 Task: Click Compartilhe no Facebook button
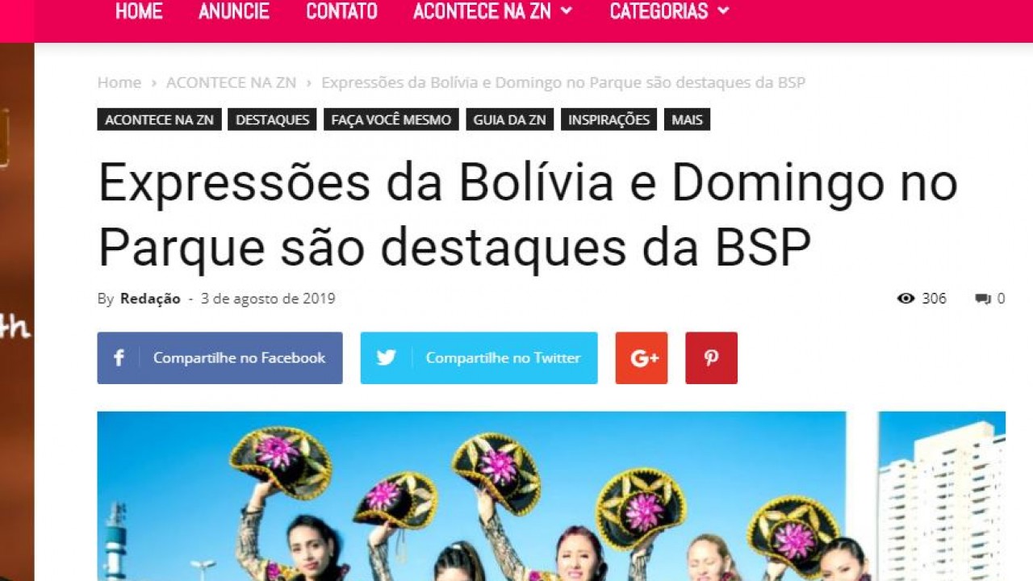coord(220,358)
